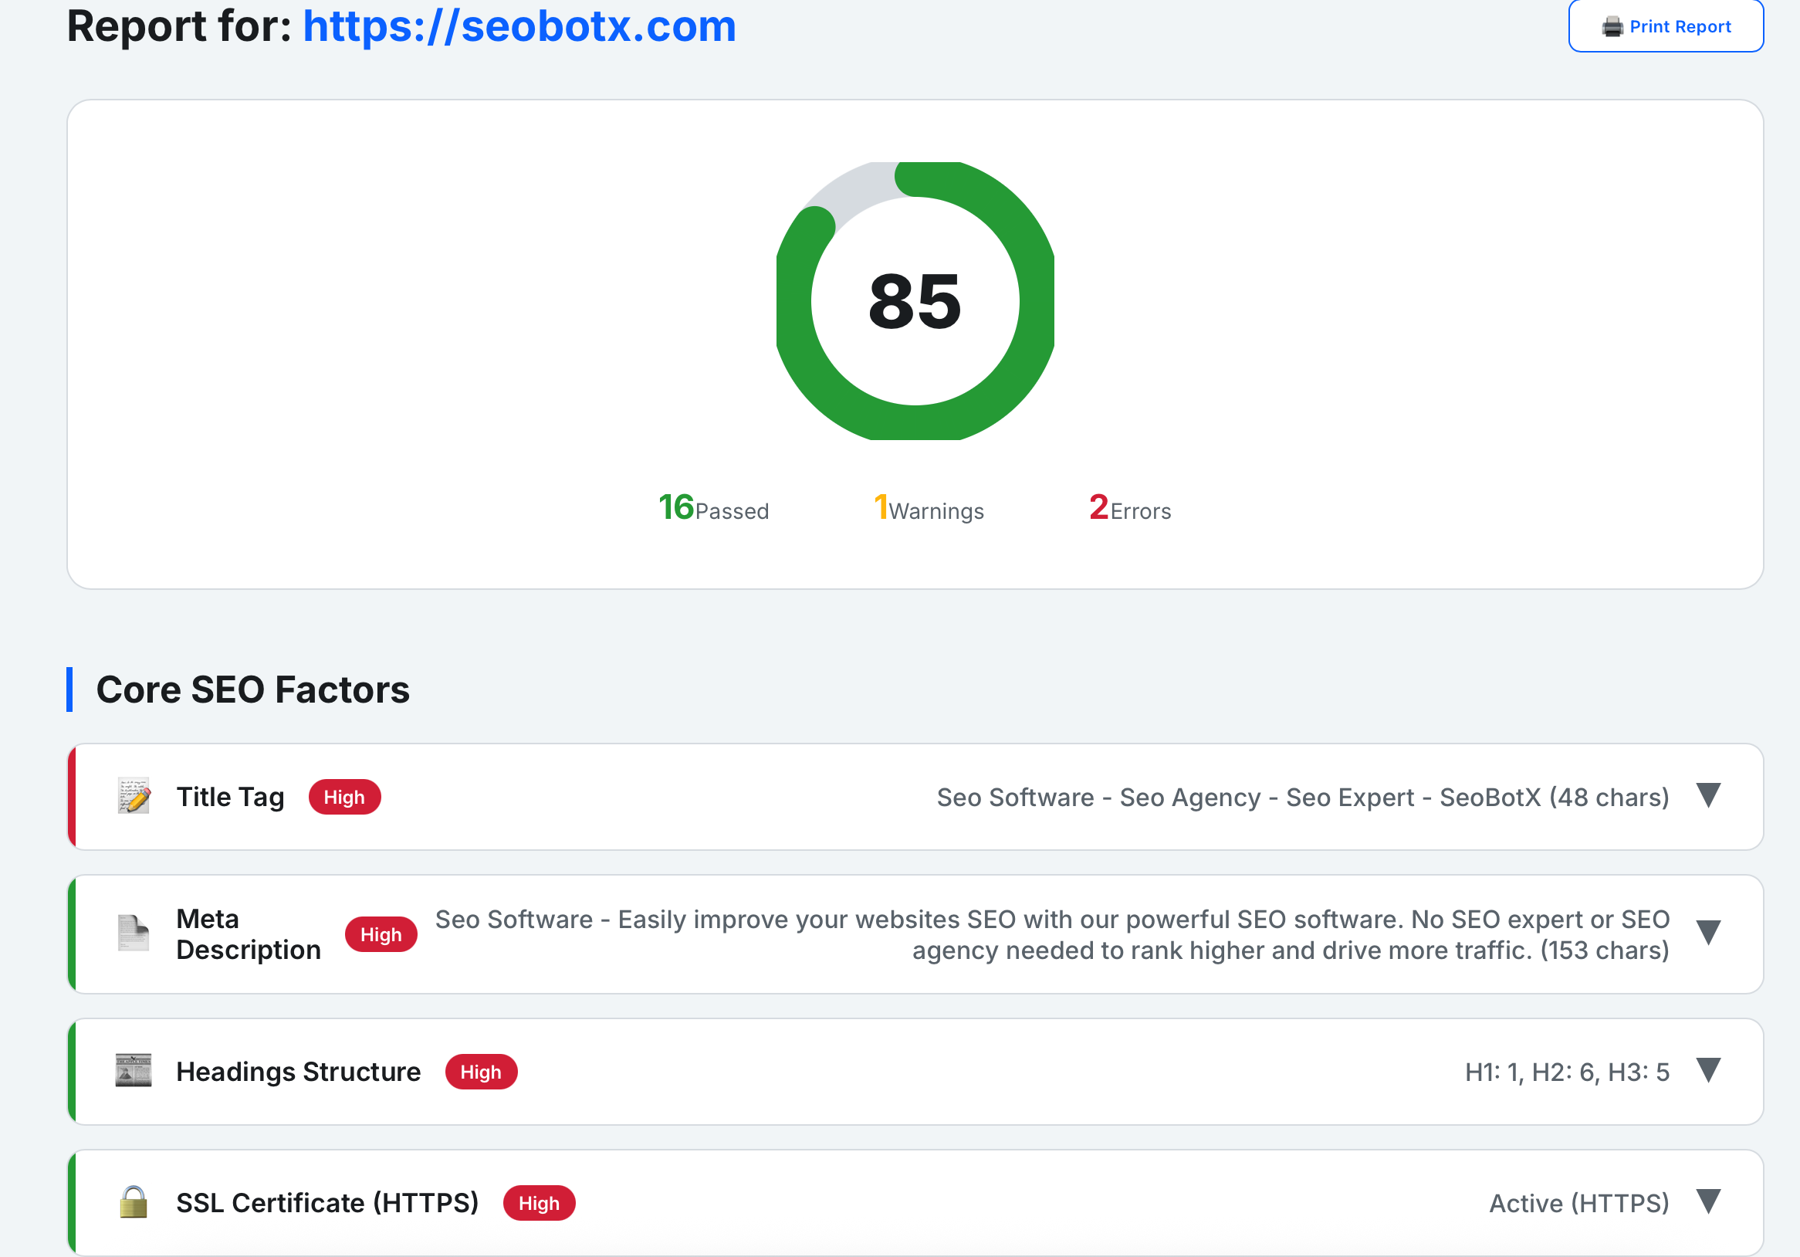Click the Title Tag label

[231, 797]
